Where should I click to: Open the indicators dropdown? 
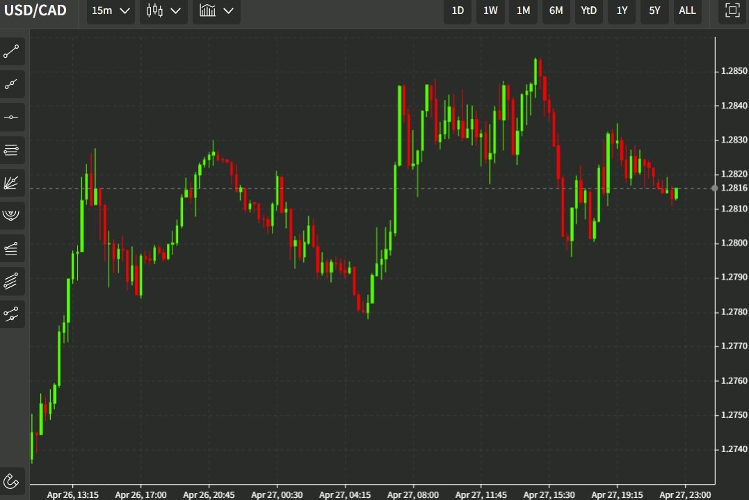(216, 11)
